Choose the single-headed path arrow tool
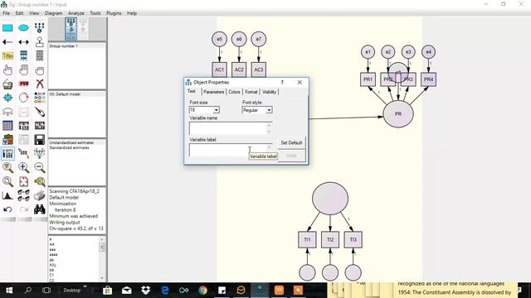This screenshot has height=298, width=531. tap(7, 42)
